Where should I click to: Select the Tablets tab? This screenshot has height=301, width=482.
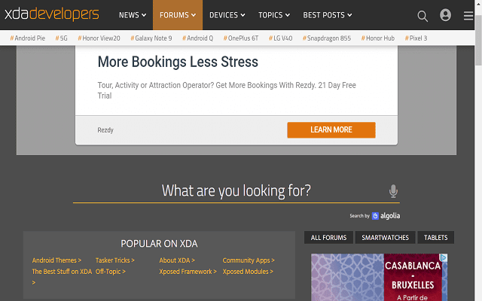pos(435,238)
